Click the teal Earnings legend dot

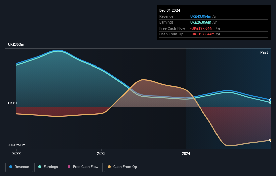40,167
